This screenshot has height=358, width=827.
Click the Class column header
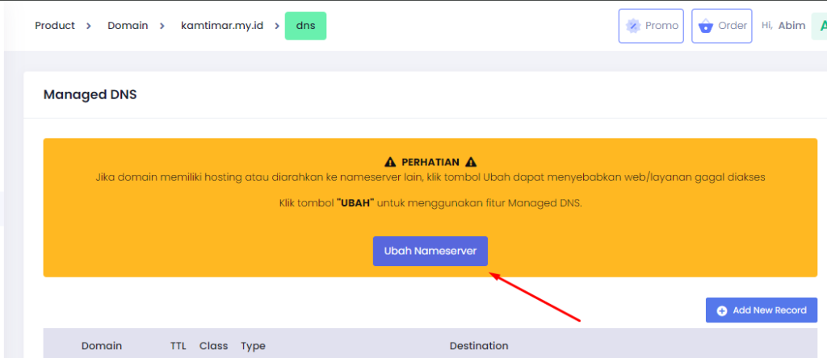click(213, 346)
